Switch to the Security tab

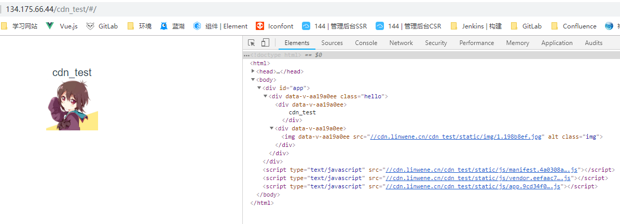click(436, 43)
